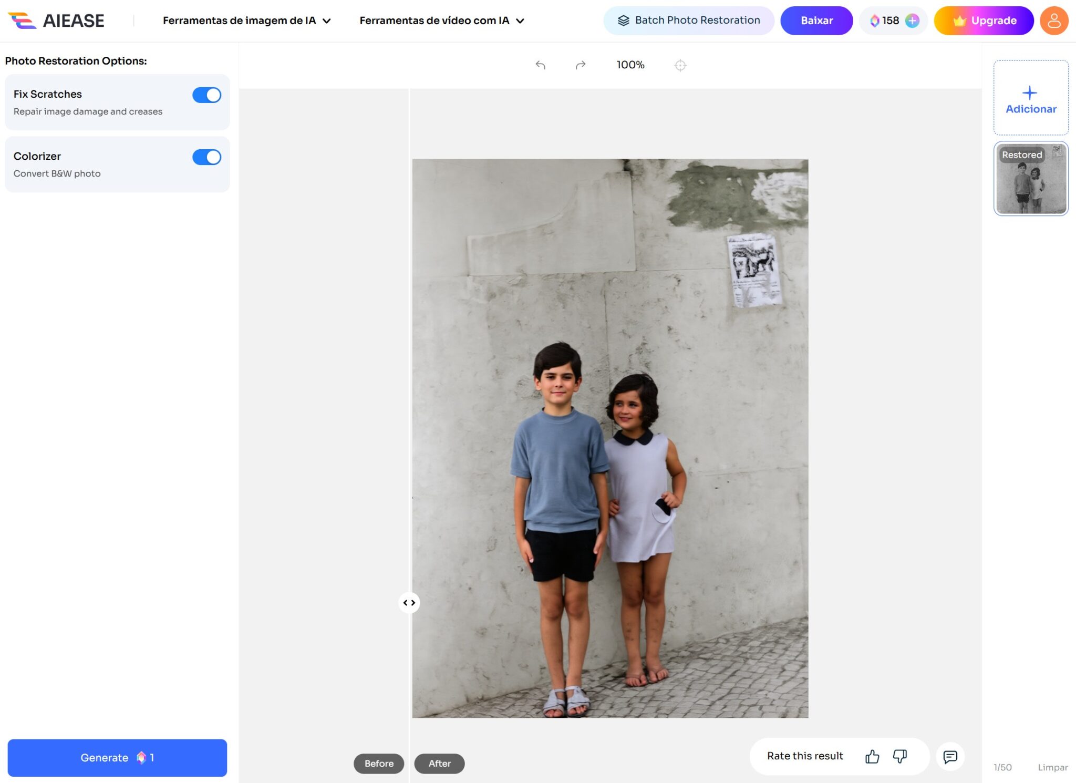
Task: Click the plus icon beside 158 credits
Action: click(x=912, y=21)
